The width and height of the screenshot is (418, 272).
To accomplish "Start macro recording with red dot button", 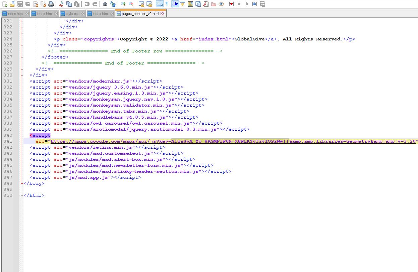I will 231,4.
